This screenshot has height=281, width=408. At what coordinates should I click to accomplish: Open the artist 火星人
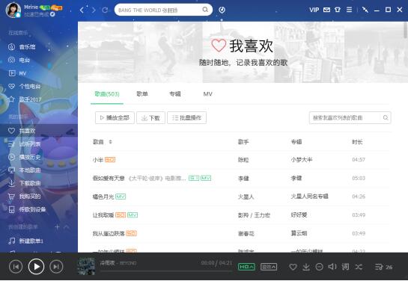pyautogui.click(x=246, y=197)
